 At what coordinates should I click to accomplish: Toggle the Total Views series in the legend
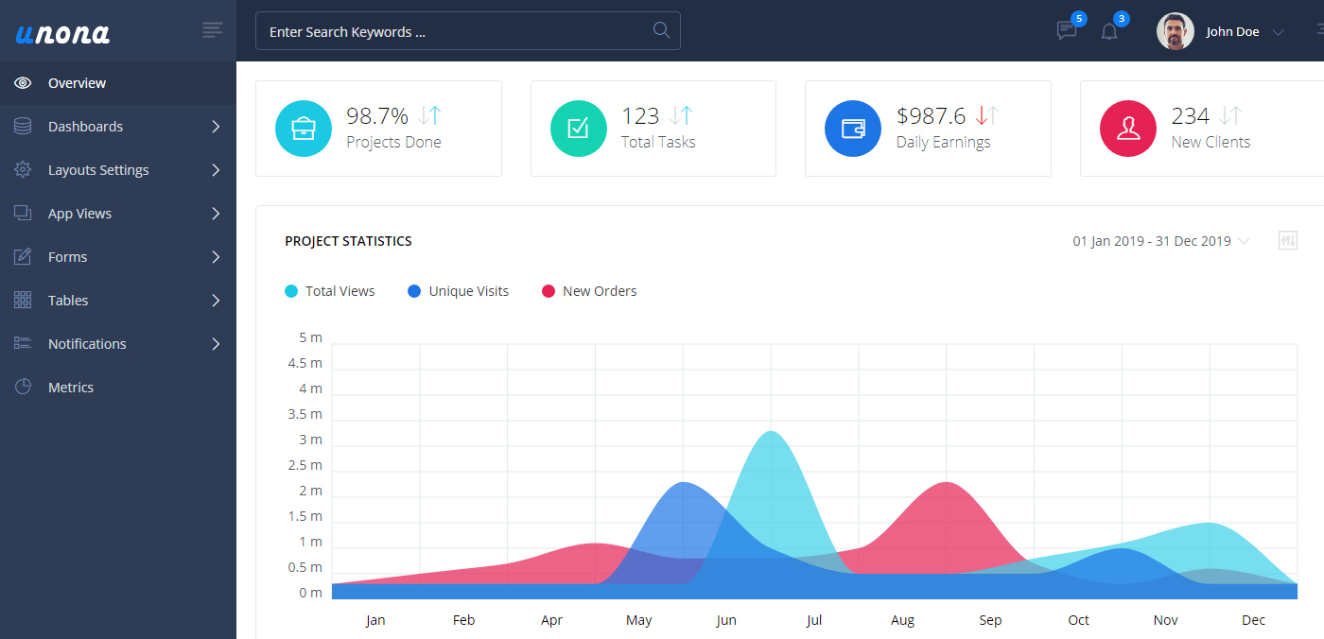coord(330,290)
